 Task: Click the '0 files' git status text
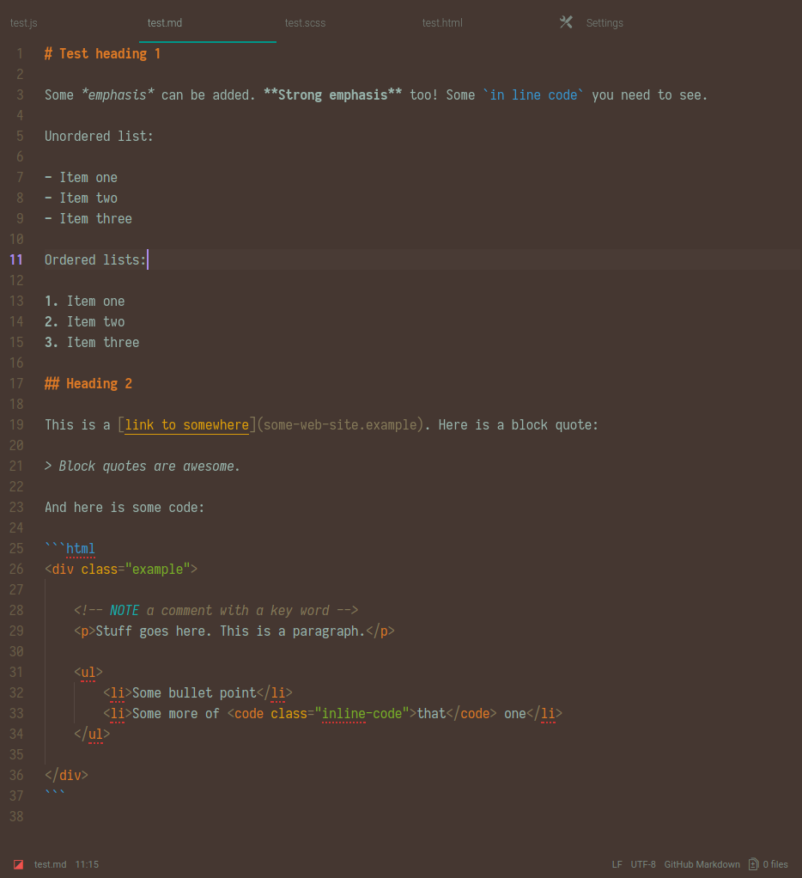click(x=775, y=864)
